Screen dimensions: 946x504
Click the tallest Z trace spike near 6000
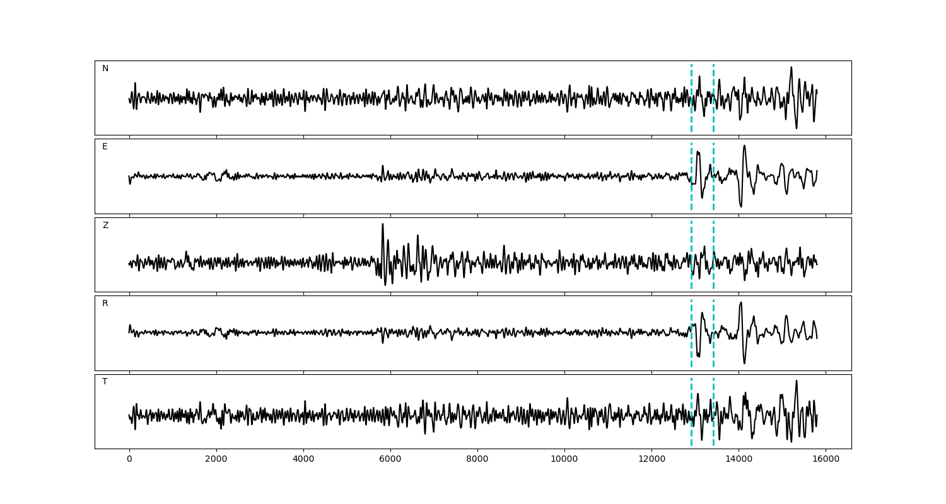(x=382, y=226)
